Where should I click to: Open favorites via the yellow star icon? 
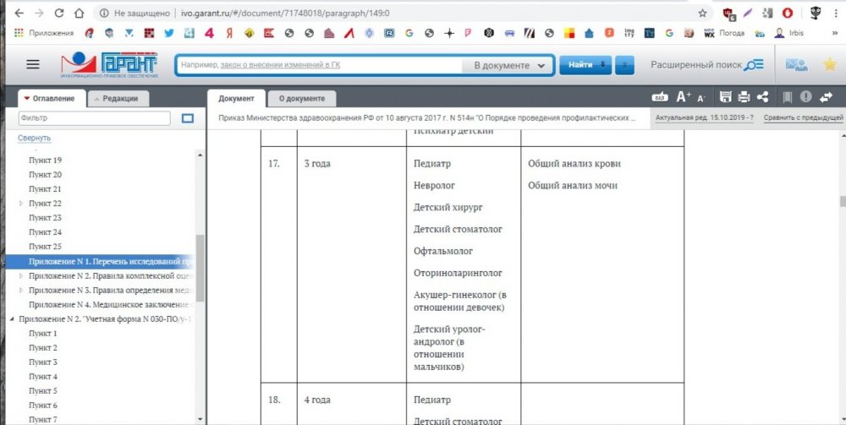pyautogui.click(x=829, y=65)
